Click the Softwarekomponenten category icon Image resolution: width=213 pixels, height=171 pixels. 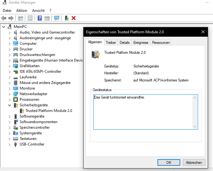[16, 122]
